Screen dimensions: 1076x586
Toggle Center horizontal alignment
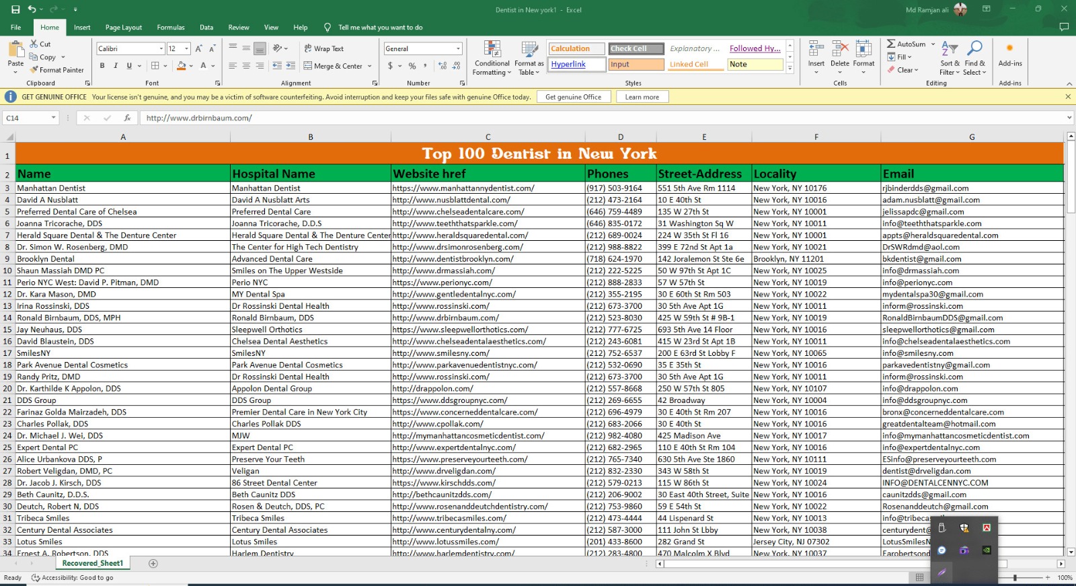246,66
